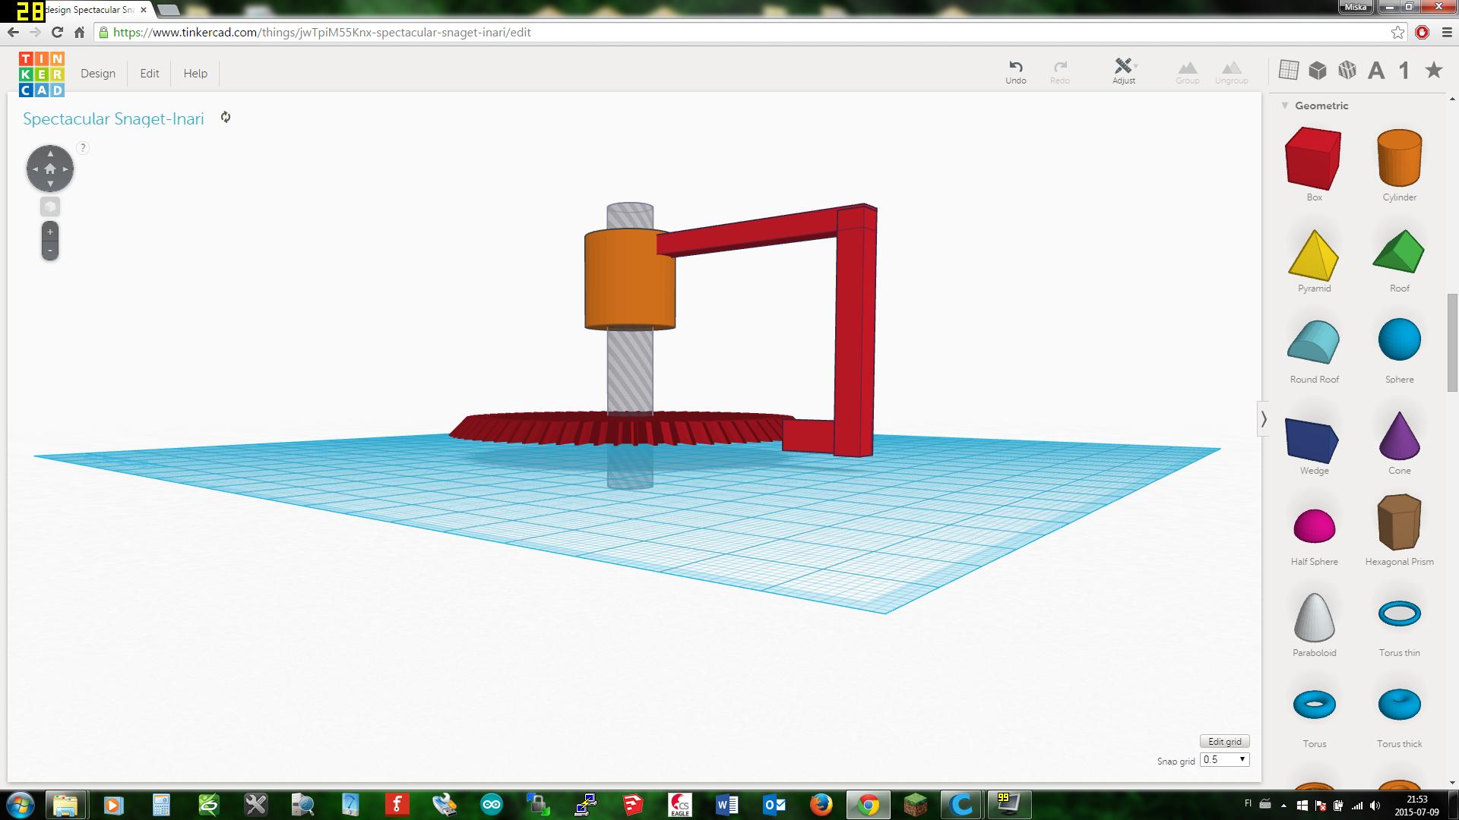Click the Spectacular Snaget-Inari project title

(113, 119)
